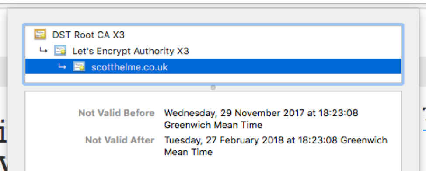Select Let's Encrypt Authority X3 label
Viewport: 426px width, 171px height.
click(130, 51)
